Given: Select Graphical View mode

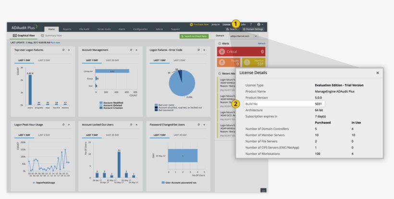Looking at the screenshot, I should click(x=24, y=36).
